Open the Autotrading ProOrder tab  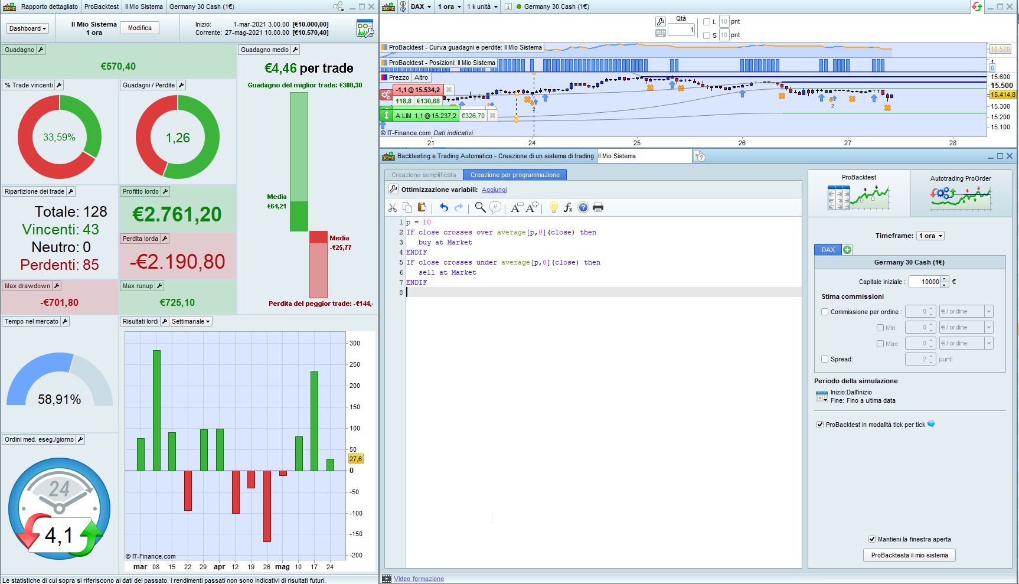960,193
